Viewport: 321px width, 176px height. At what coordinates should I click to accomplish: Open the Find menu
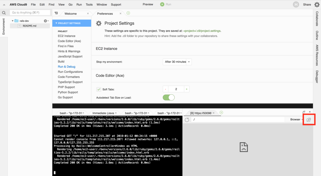tap(51, 4)
